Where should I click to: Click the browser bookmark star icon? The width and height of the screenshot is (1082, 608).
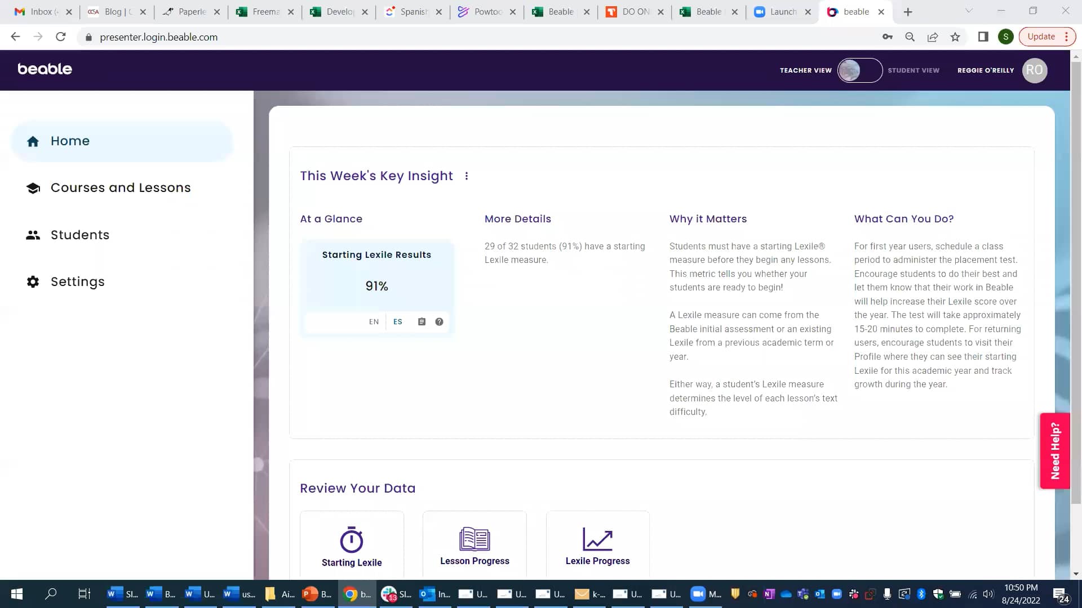(x=955, y=37)
